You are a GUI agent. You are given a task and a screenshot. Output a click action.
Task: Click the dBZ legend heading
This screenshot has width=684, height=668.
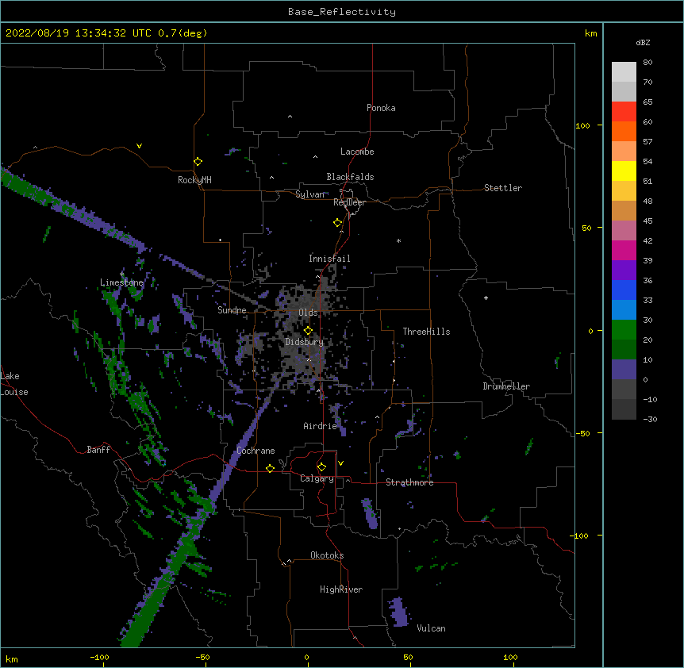pos(643,42)
